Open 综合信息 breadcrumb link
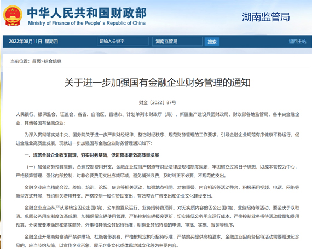This screenshot has height=249, width=312. 53,61
